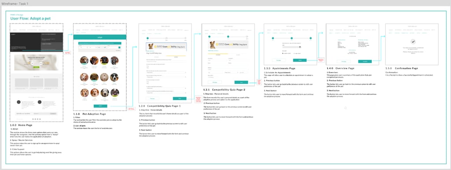Click the teal 'Adopt' banner on Pet Adoption Page

[100, 37]
